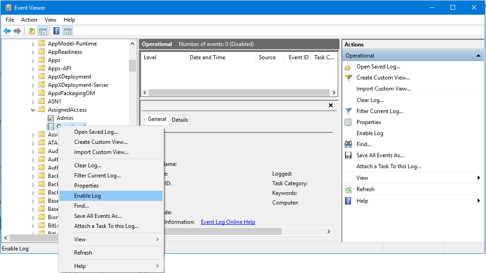486x273 pixels.
Task: Expand the AppxPackagingOM tree node
Action: [33, 94]
